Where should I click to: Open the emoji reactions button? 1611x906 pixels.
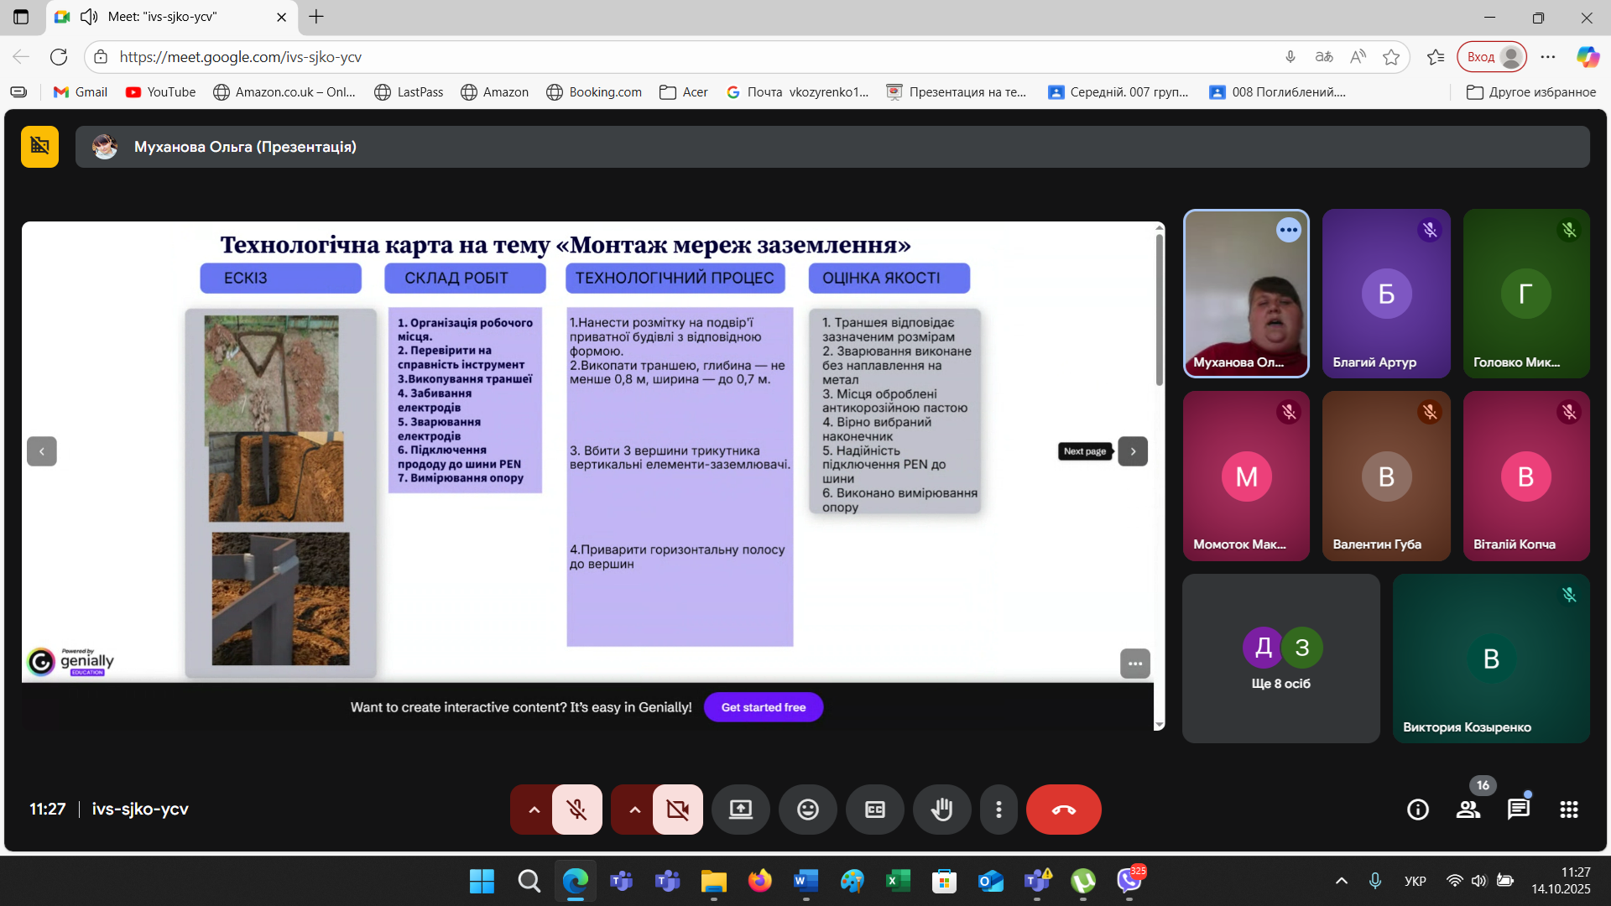807,810
